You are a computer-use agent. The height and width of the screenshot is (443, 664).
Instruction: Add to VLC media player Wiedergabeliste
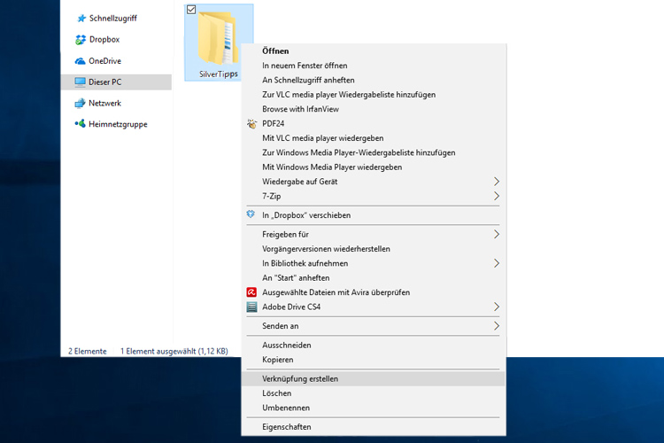click(x=374, y=94)
